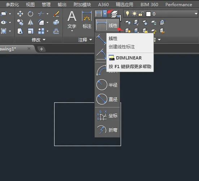Click the white layer color swatch
Screen dimensions: 199x181
[x=148, y=14]
